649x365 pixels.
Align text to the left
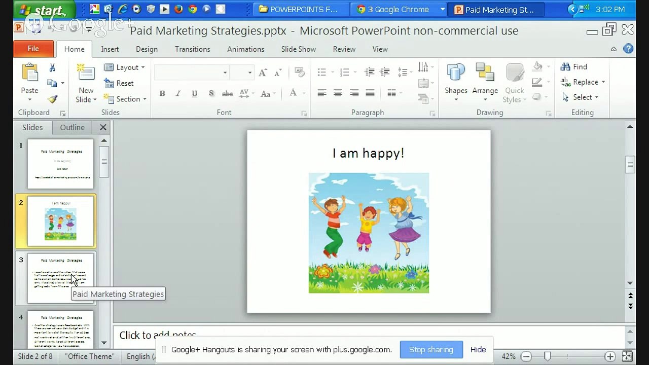[x=322, y=93]
